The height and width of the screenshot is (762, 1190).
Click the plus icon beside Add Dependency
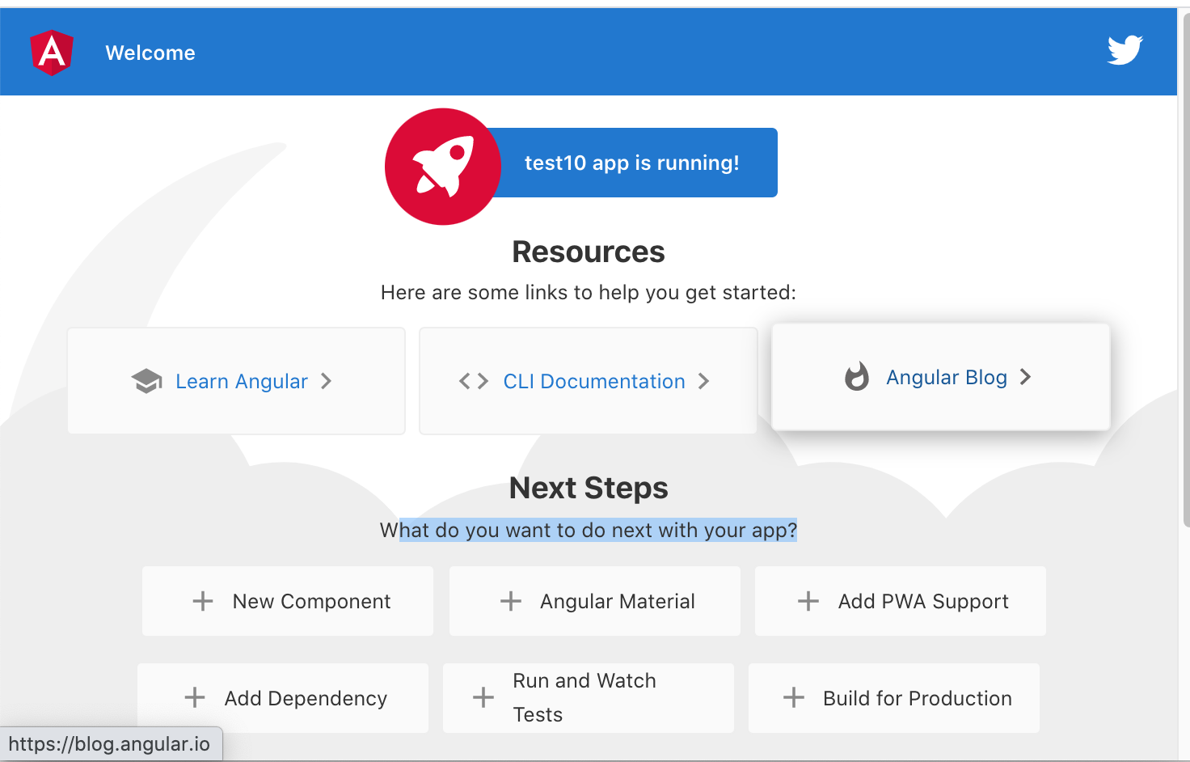click(x=195, y=697)
